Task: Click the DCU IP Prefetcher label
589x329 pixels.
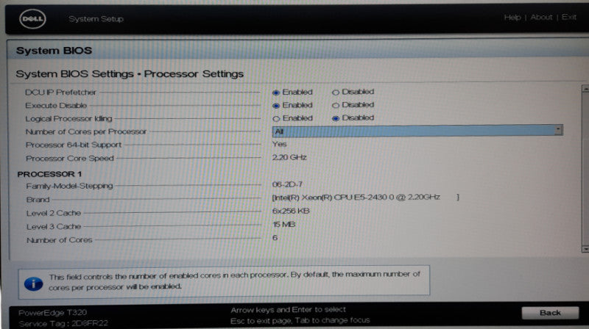Action: [x=60, y=93]
